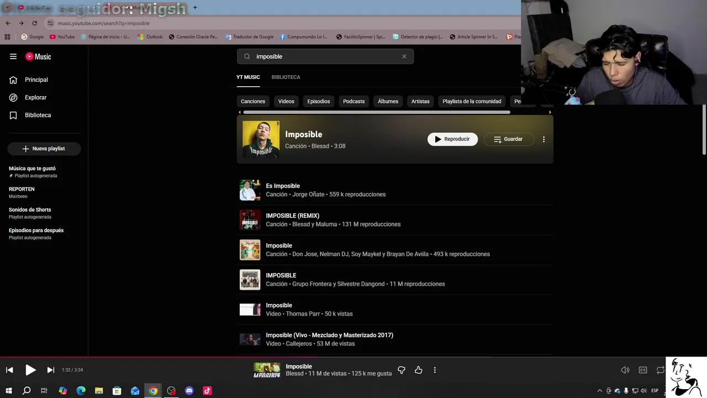707x398 pixels.
Task: Open File Explorer from the taskbar
Action: click(99, 391)
